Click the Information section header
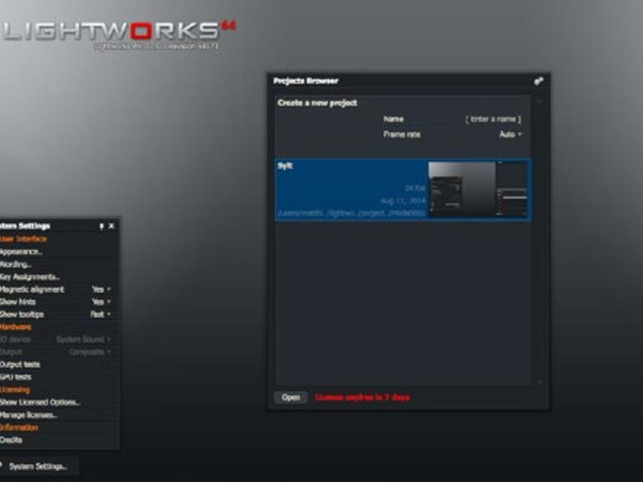643x482 pixels. pyautogui.click(x=19, y=428)
